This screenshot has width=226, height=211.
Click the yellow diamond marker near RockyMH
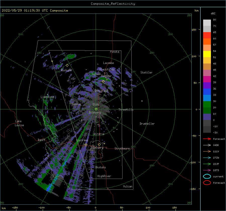67,65
